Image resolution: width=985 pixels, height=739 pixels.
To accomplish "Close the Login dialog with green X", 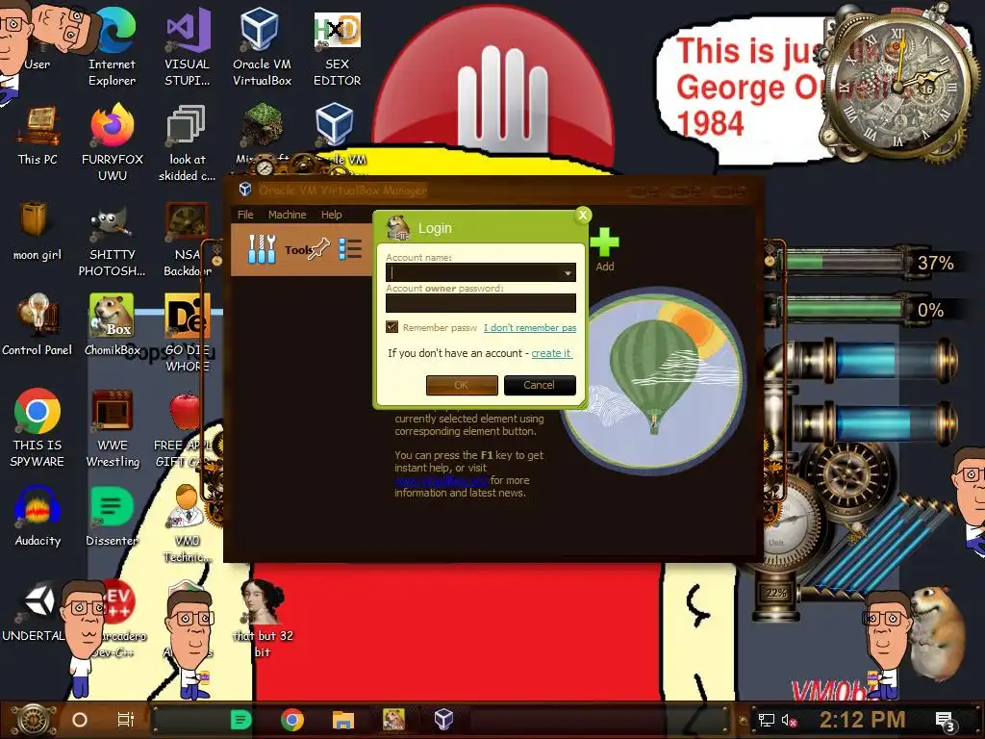I will coord(583,216).
